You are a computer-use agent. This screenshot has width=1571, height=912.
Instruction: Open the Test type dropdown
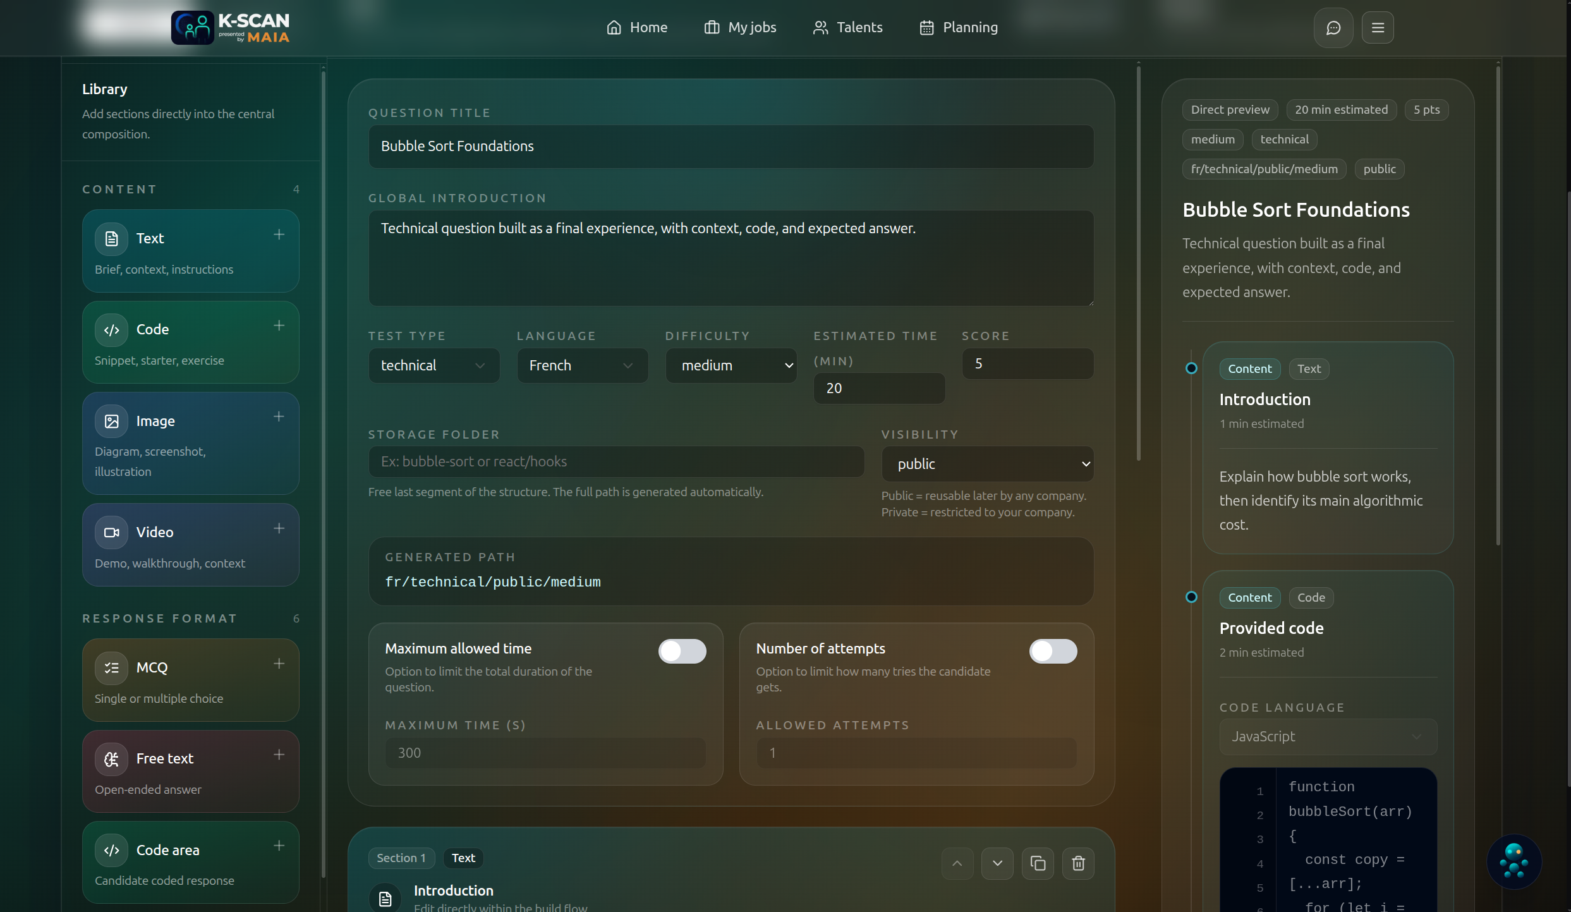coord(434,365)
